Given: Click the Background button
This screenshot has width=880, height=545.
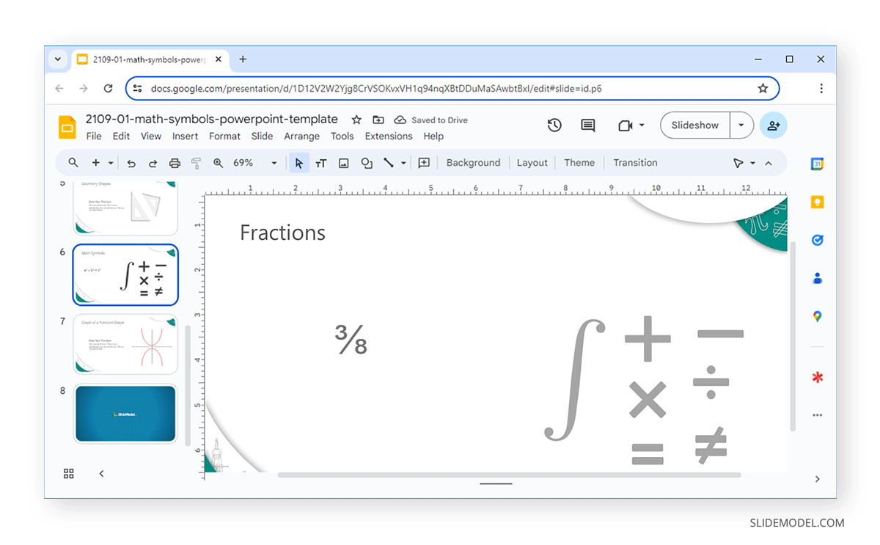Looking at the screenshot, I should pyautogui.click(x=473, y=162).
